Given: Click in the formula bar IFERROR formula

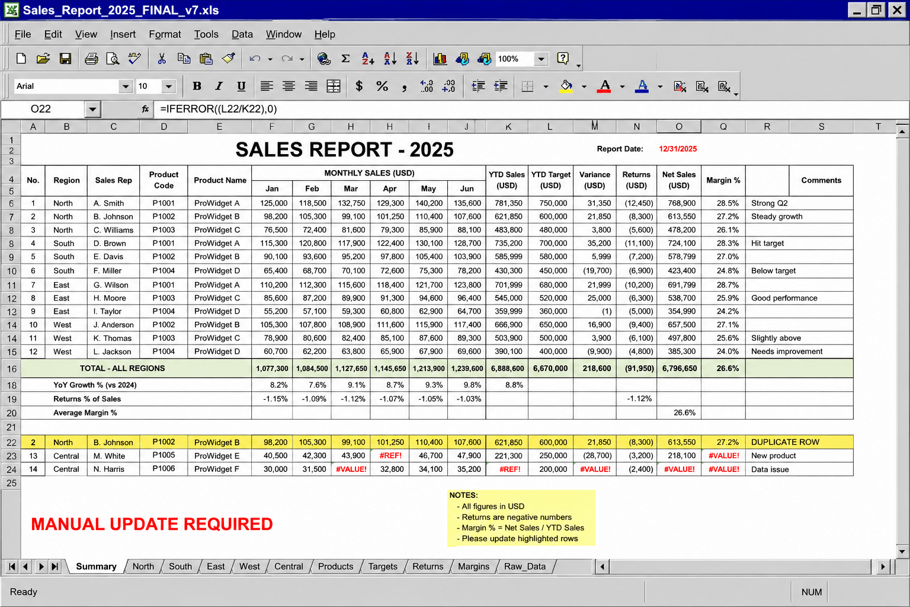Looking at the screenshot, I should (219, 109).
